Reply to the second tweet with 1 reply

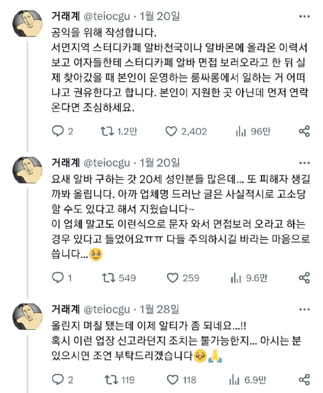(59, 277)
